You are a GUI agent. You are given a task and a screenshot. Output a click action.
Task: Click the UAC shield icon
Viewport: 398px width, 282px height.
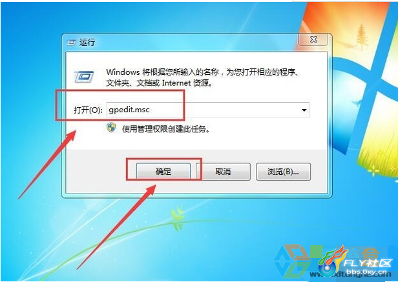click(x=111, y=128)
